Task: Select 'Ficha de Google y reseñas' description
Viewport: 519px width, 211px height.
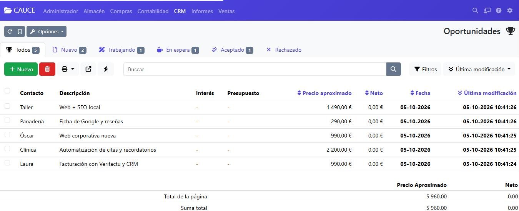Action: click(91, 121)
